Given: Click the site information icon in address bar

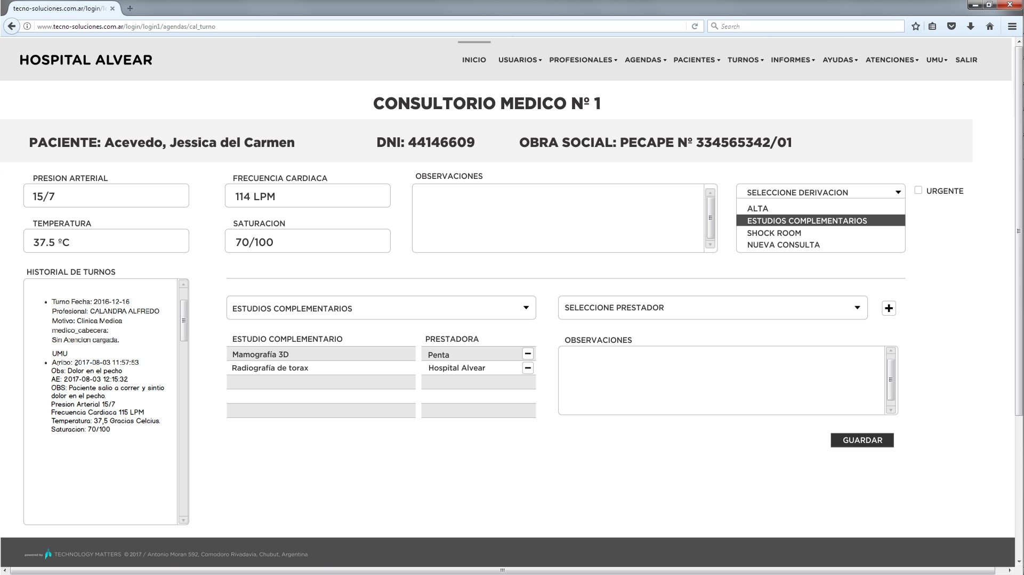Looking at the screenshot, I should pos(27,26).
